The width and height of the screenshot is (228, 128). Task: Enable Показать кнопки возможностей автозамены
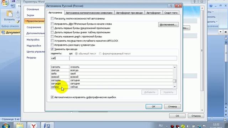coord(52,18)
